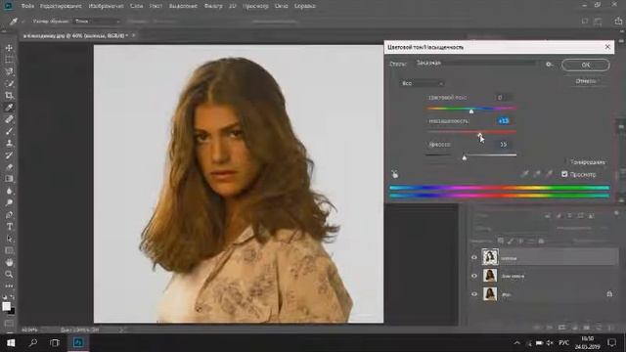Toggle visibility of the middle layer
The image size is (626, 352).
(x=473, y=276)
